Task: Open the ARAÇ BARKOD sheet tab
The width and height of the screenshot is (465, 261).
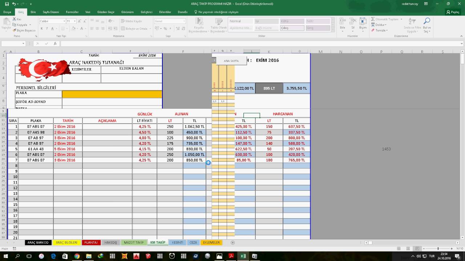Action: coord(38,243)
